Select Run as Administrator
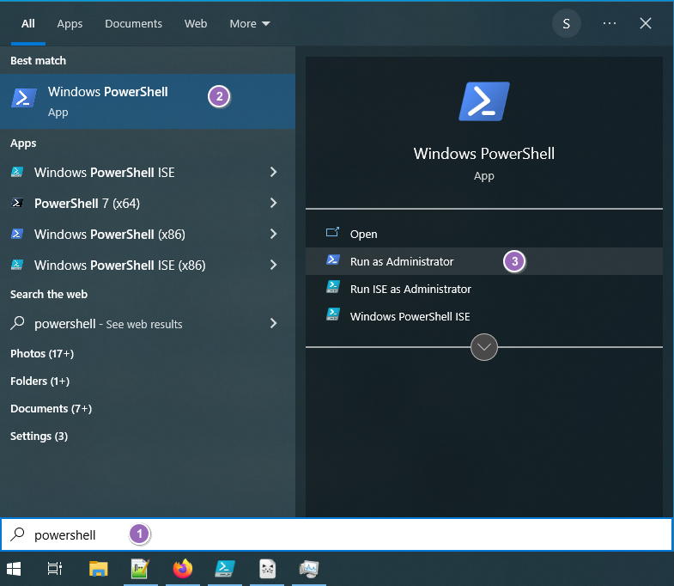 click(x=401, y=261)
